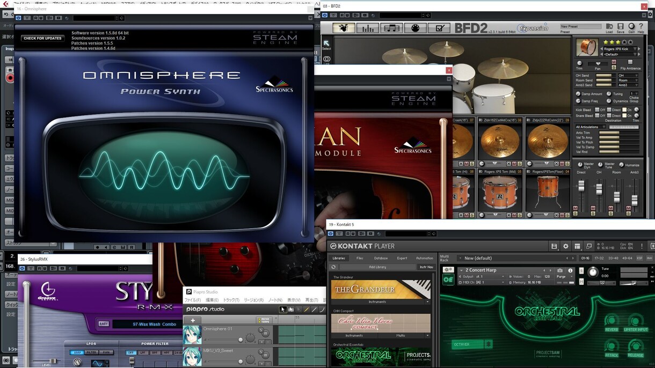
Task: Open the All Articulations dropdown in BFD2
Action: click(591, 127)
